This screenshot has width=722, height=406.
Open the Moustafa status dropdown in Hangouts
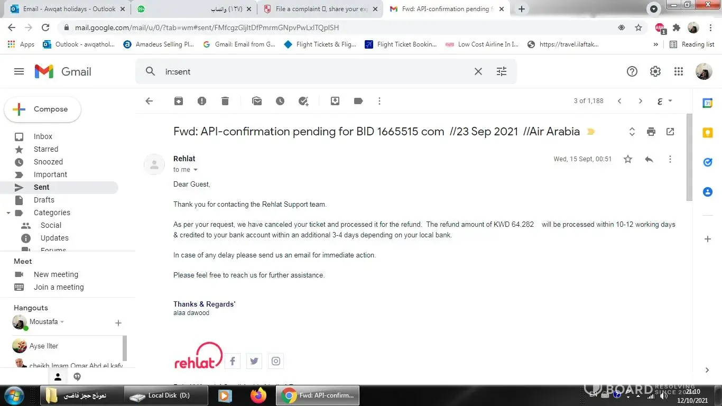62,321
